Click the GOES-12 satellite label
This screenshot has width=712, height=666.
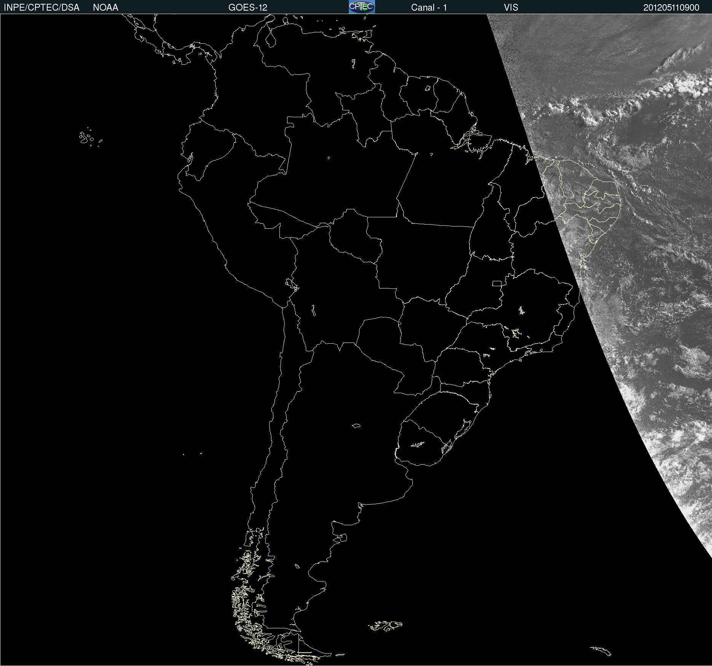(x=248, y=8)
